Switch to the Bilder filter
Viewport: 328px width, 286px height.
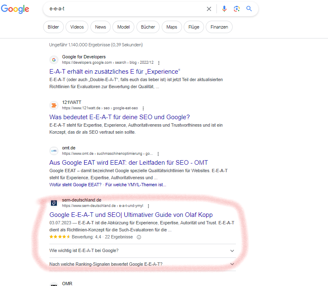(x=53, y=27)
